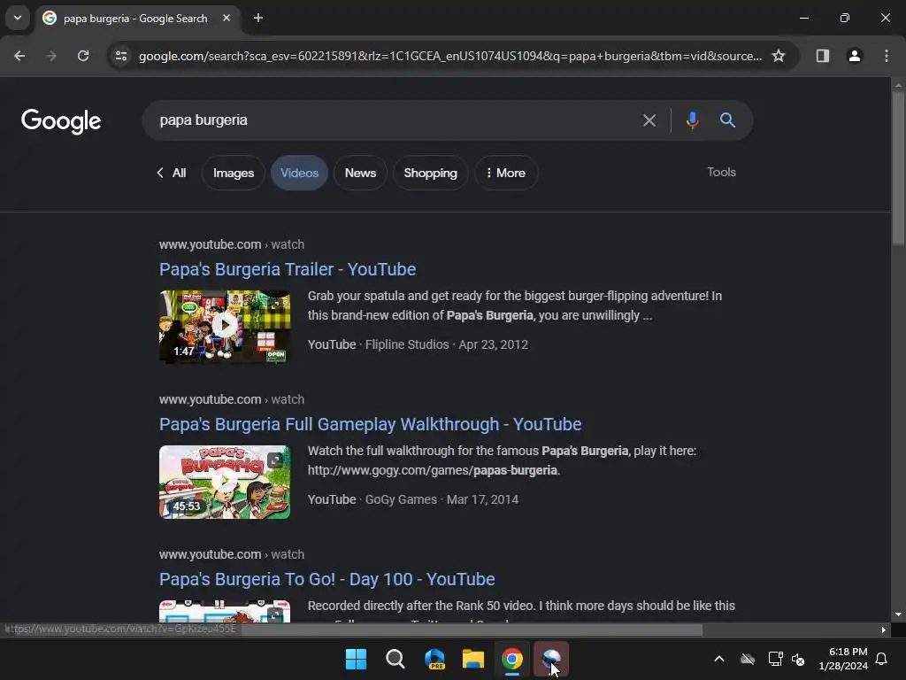Image resolution: width=906 pixels, height=680 pixels.
Task: Click 'GoGy Games' channel text
Action: coord(401,499)
